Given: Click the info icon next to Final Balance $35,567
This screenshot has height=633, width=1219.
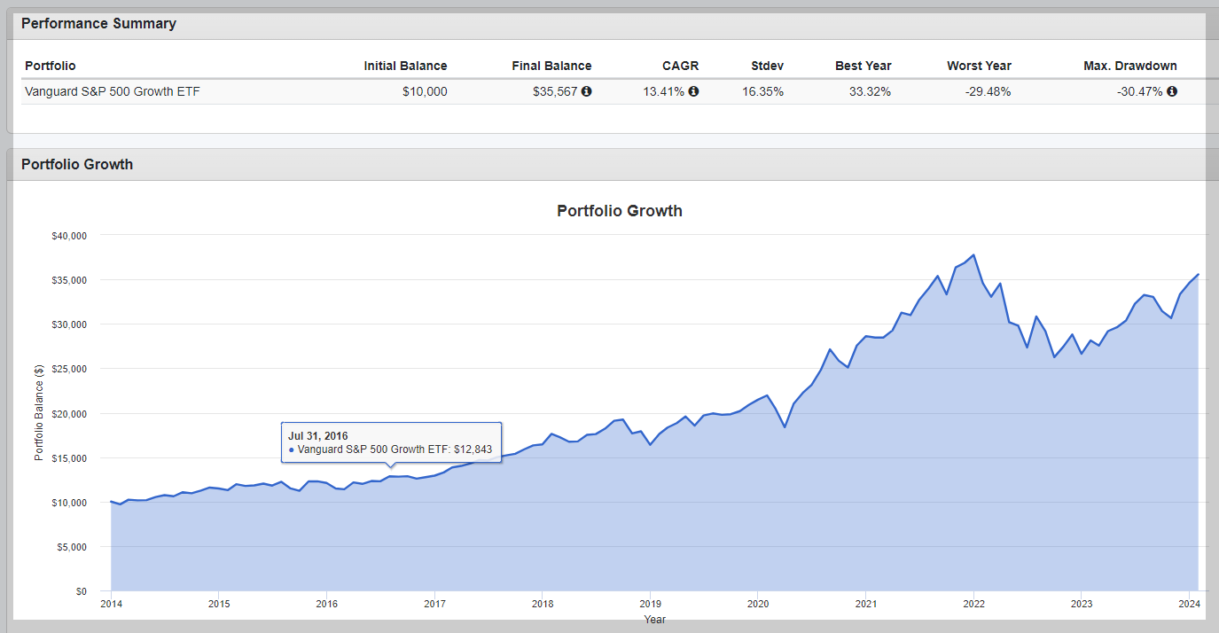Looking at the screenshot, I should (587, 91).
